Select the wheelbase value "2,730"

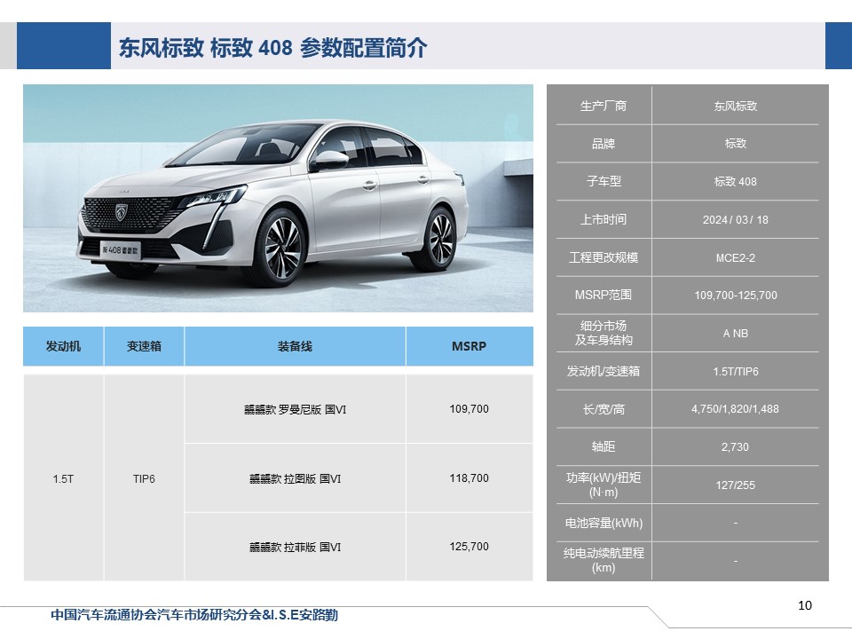pos(735,446)
